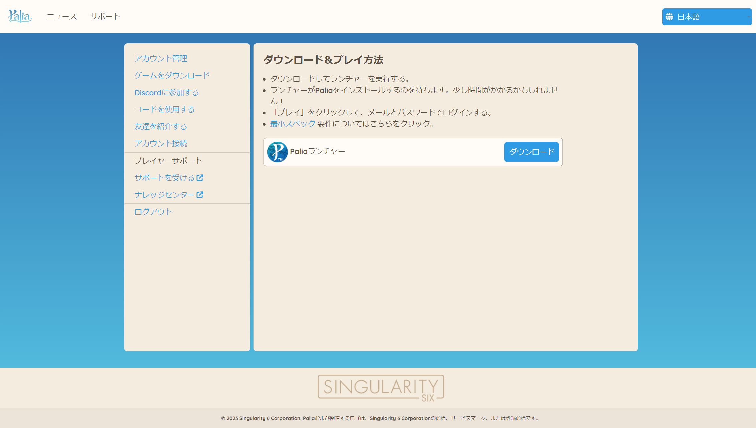Viewport: 756px width, 428px height.
Task: Click the Palia launcher round icon
Action: click(x=277, y=152)
